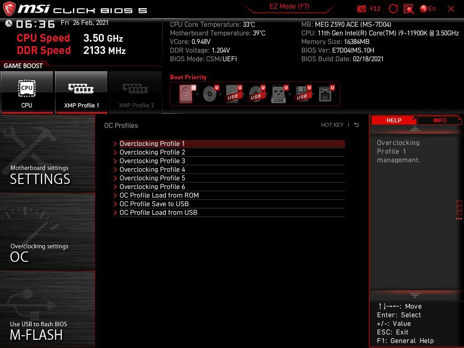This screenshot has height=348, width=464.
Task: Switch to the HELP tab
Action: (x=394, y=121)
